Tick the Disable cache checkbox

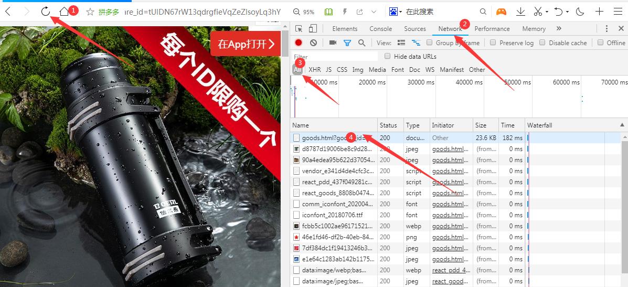click(x=542, y=42)
